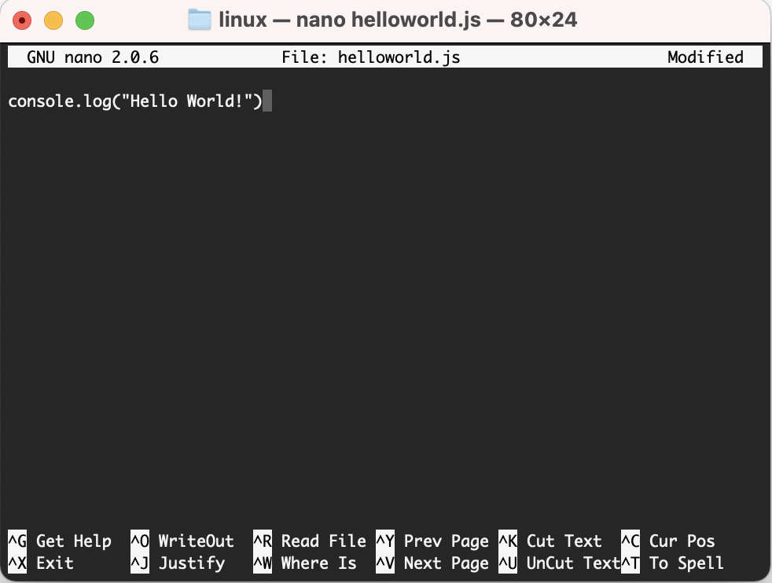Click the ^C Cur Pos shortcut
772x583 pixels.
[x=668, y=541]
